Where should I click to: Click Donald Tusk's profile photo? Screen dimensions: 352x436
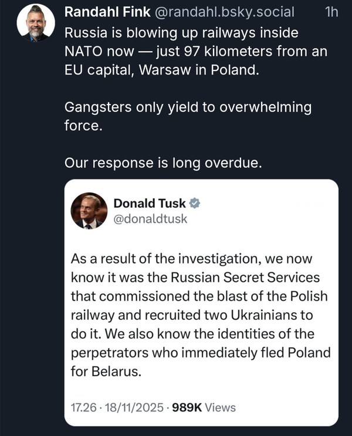pos(89,211)
